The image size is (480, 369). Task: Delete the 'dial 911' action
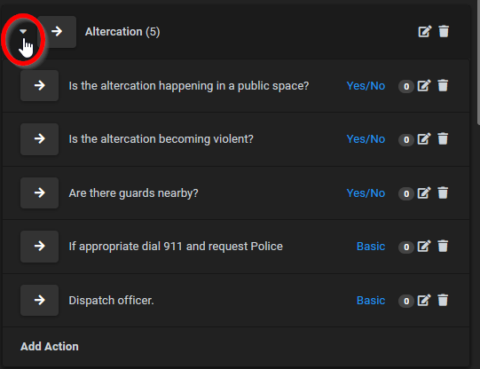pyautogui.click(x=443, y=247)
